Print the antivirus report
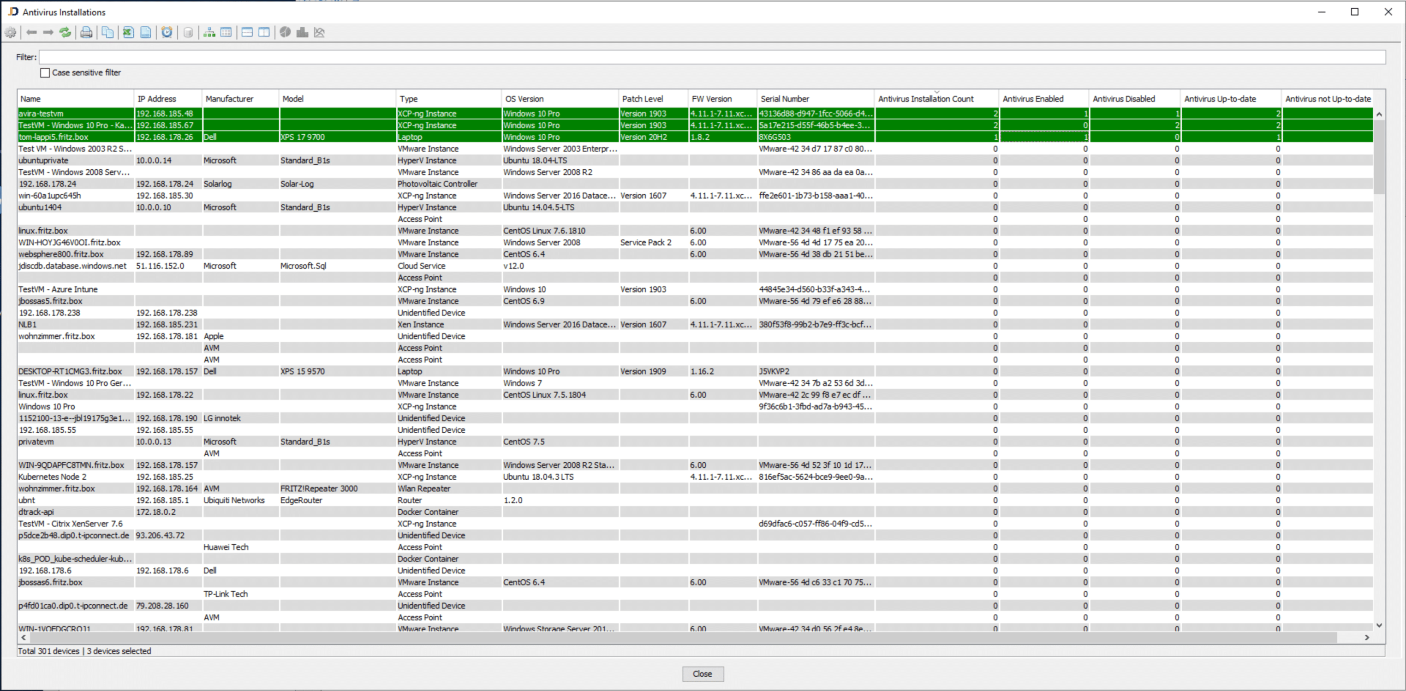The image size is (1406, 691). [86, 32]
